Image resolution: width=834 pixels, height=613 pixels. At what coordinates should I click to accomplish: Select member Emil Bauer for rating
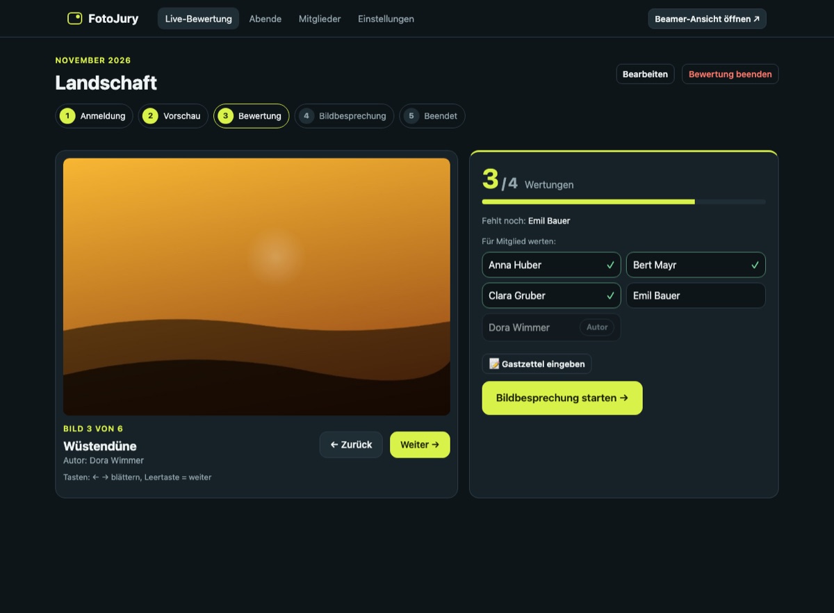(696, 295)
